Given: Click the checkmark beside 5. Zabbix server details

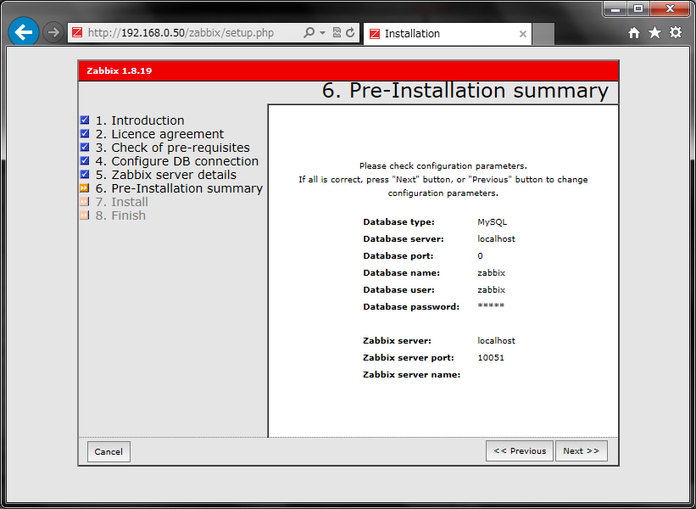Looking at the screenshot, I should tap(84, 174).
